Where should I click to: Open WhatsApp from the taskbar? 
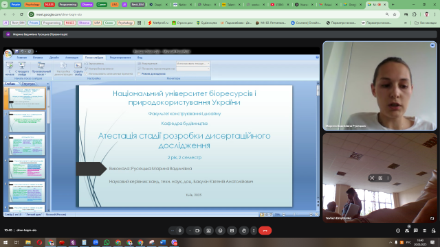[x=107, y=242]
